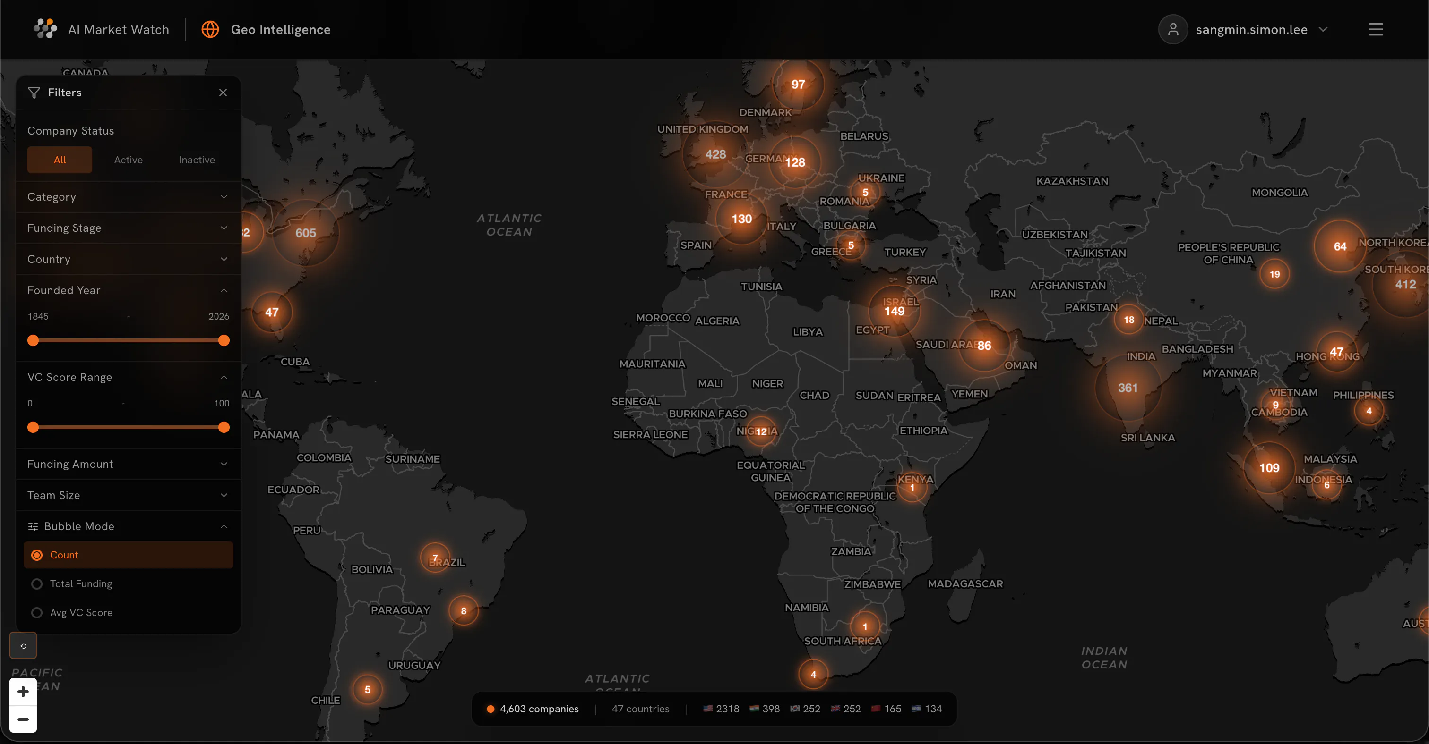Select Avg VC Score bubble mode
This screenshot has height=744, width=1429.
coord(128,613)
